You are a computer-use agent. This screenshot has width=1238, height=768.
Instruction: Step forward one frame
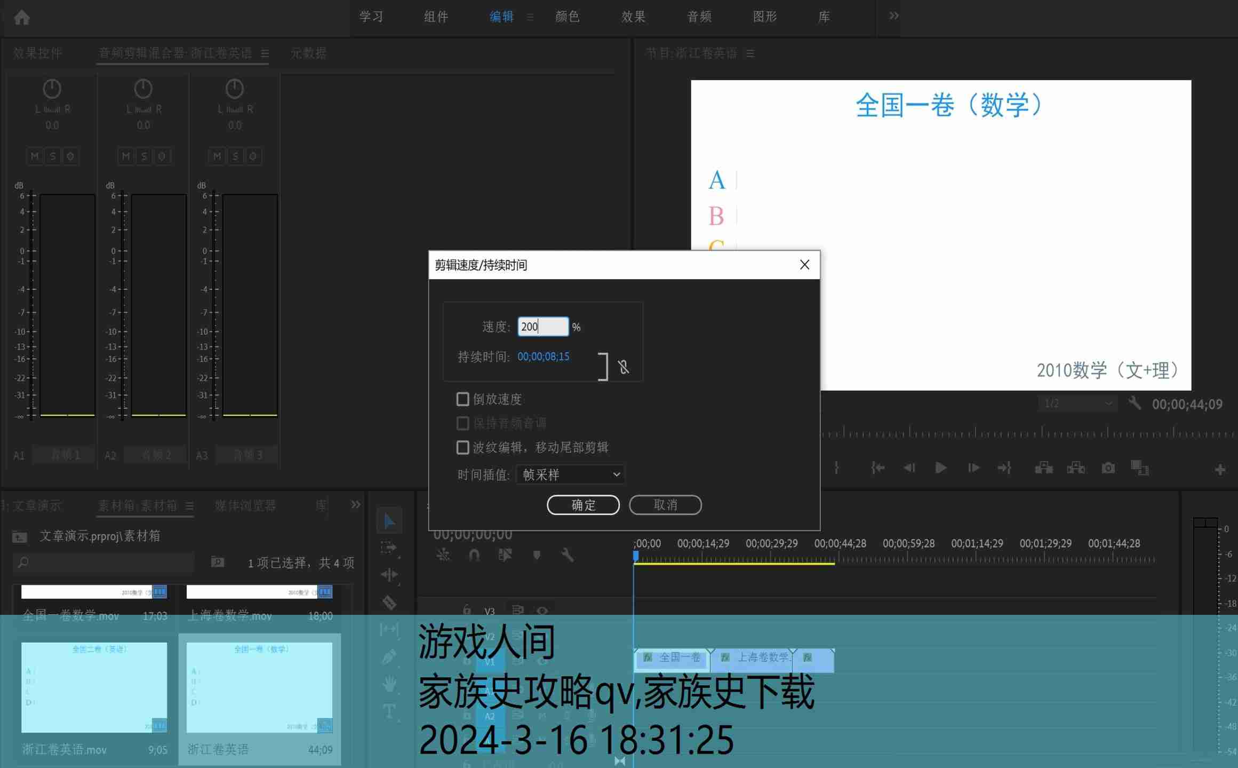pyautogui.click(x=973, y=468)
